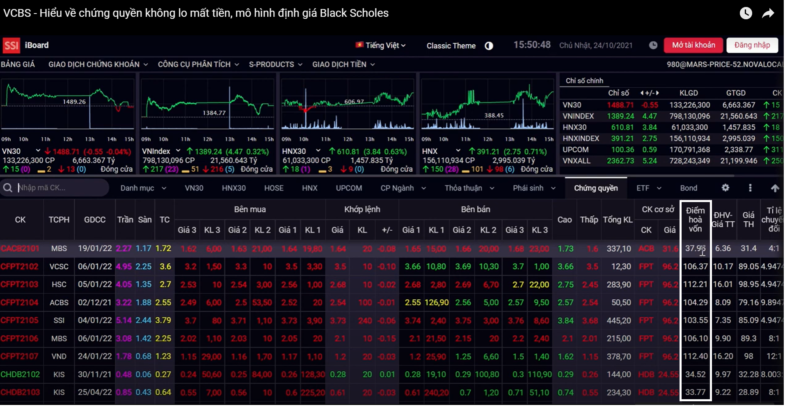The image size is (785, 407).
Task: Click the Tổng KL column header
Action: click(x=618, y=220)
